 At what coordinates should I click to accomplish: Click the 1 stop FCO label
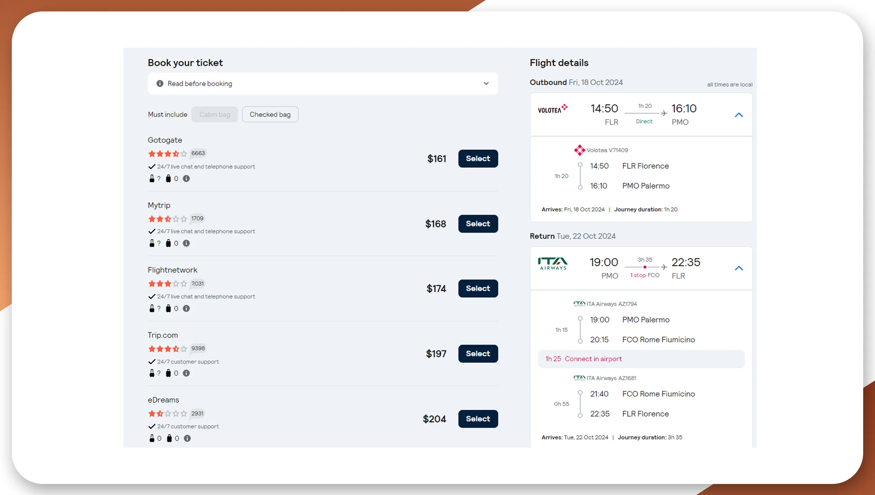pyautogui.click(x=645, y=275)
